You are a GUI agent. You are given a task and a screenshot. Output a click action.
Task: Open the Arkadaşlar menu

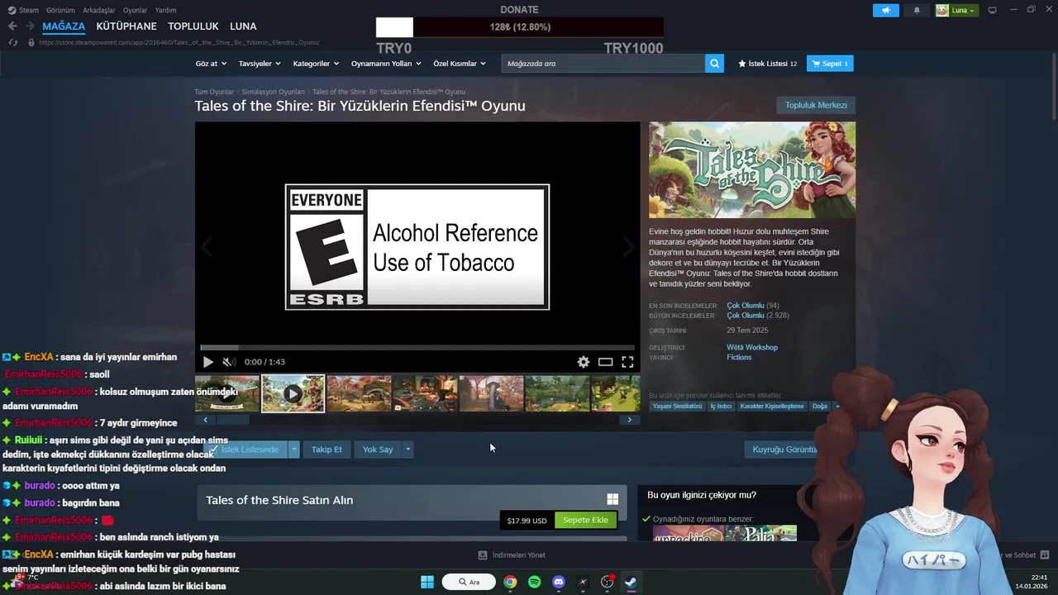(x=99, y=10)
